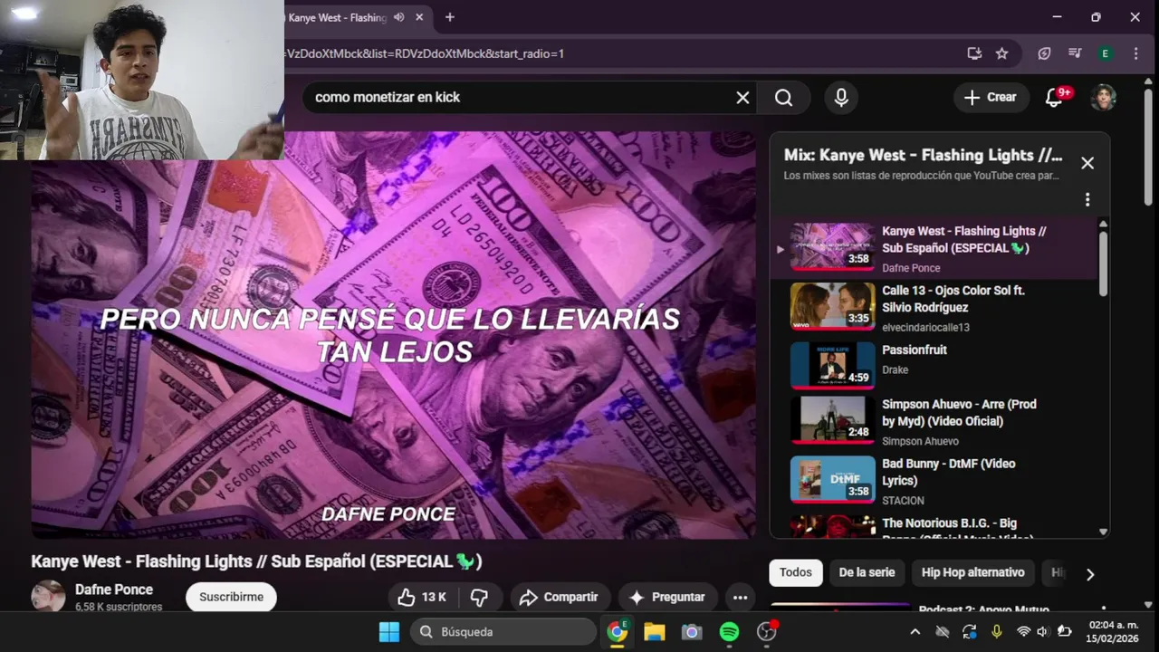Click the Mix: Kanye West - Flashing Lights heading

[923, 156]
